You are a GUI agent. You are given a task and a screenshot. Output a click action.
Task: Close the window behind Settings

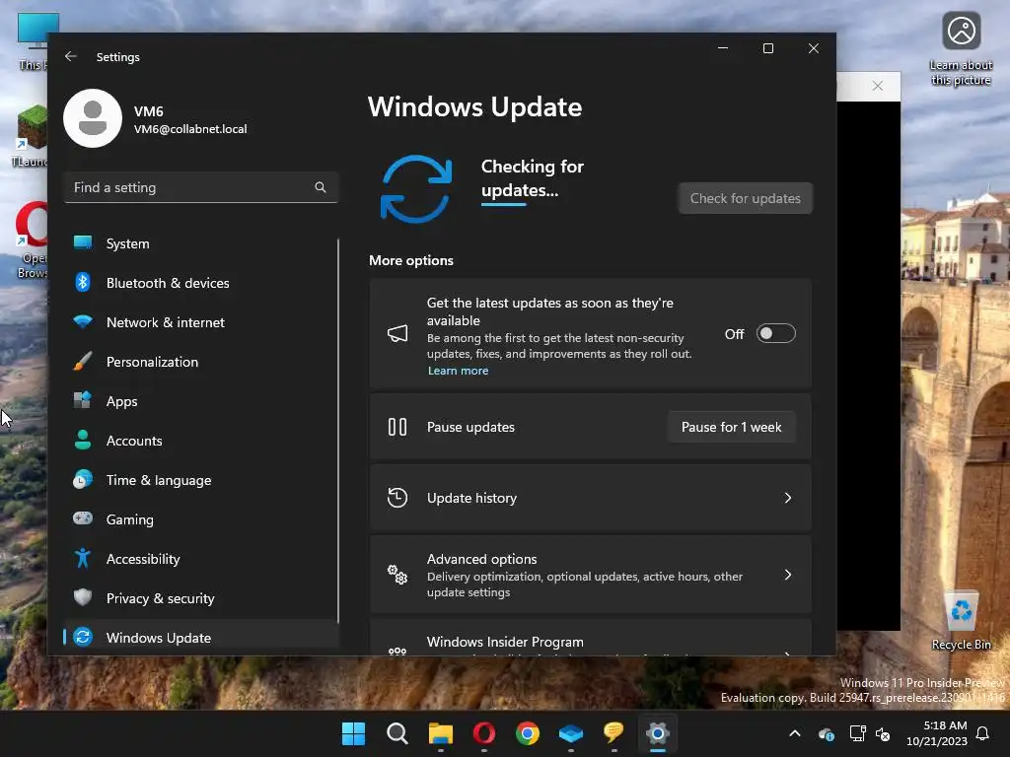pyautogui.click(x=877, y=86)
